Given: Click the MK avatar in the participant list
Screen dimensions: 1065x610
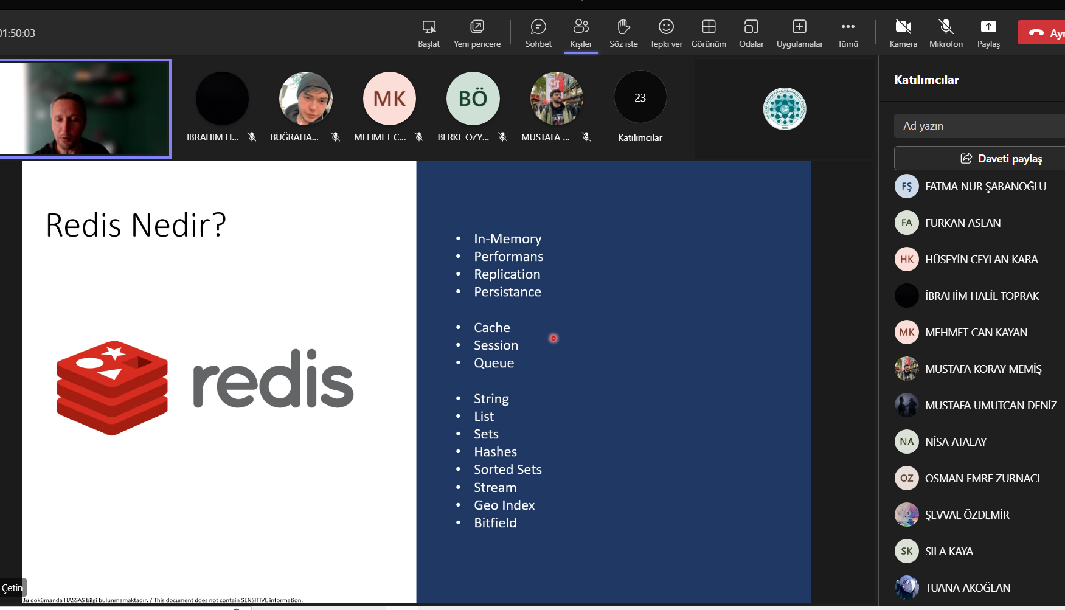Looking at the screenshot, I should (906, 332).
